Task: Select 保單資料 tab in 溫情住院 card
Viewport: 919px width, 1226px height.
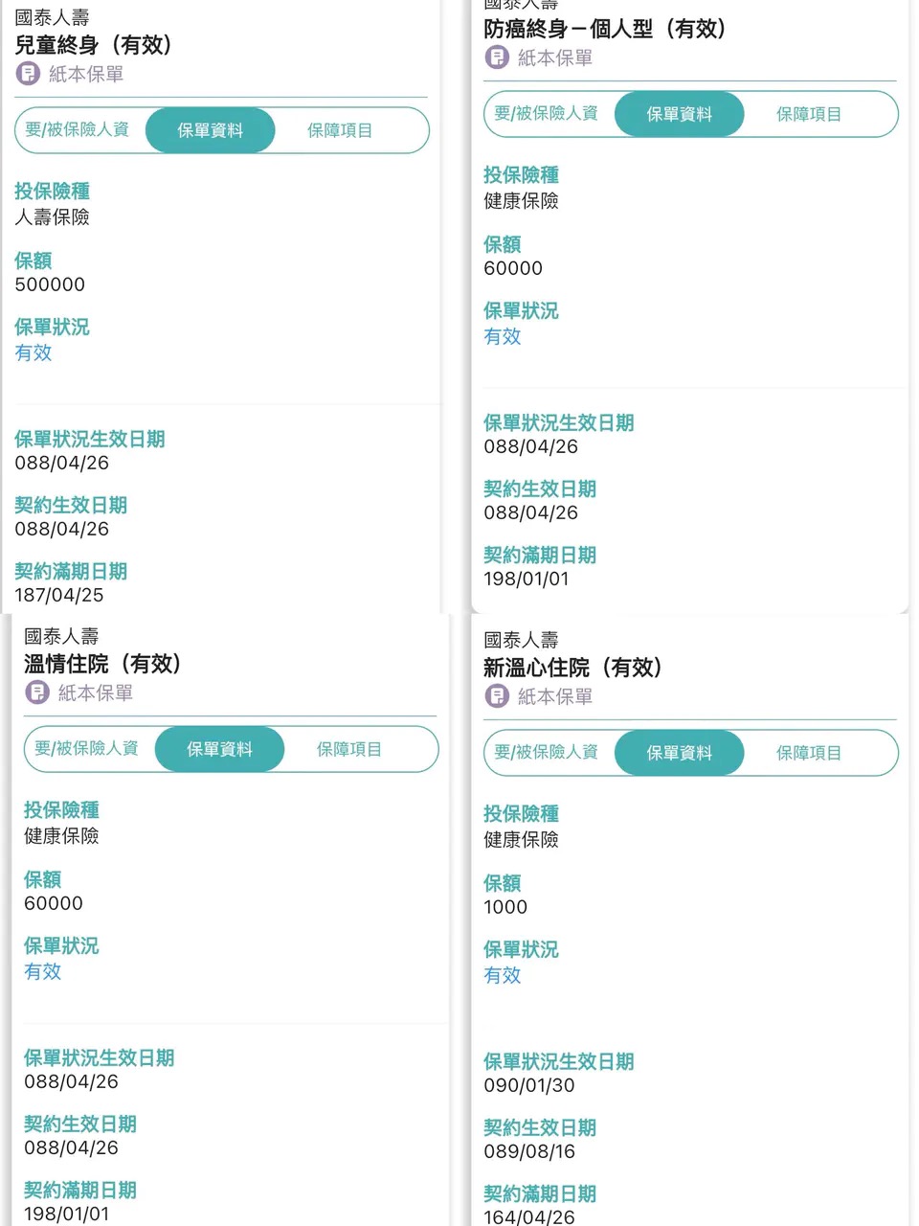Action: pyautogui.click(x=219, y=749)
